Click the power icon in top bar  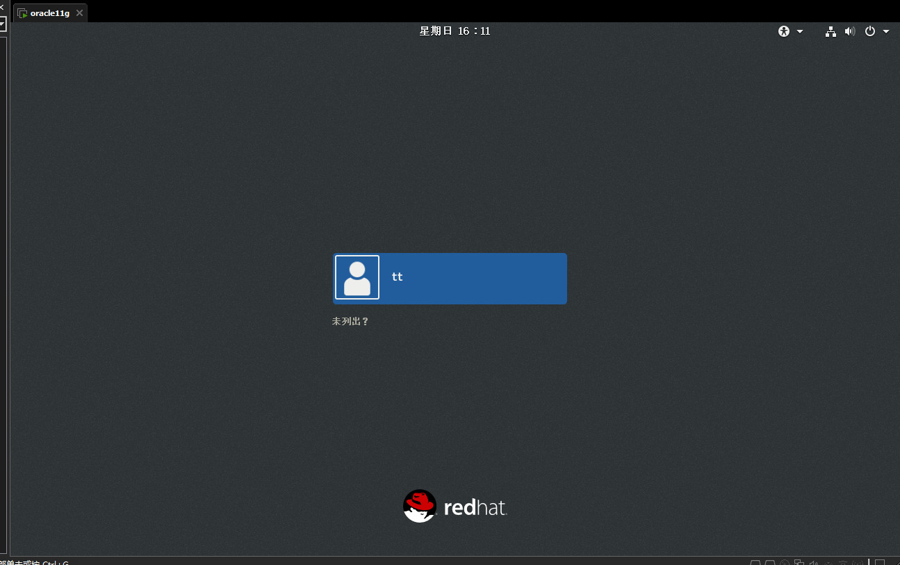pos(870,31)
